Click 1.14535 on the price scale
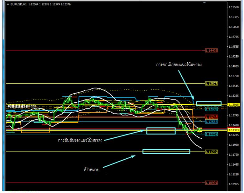Image resolution: width=244 pixels, height=193 pixels. 234,47
